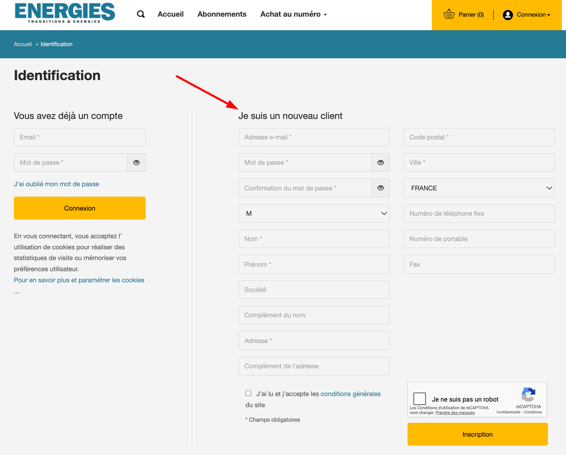
Task: Accept the general conditions checkbox
Action: coord(248,393)
